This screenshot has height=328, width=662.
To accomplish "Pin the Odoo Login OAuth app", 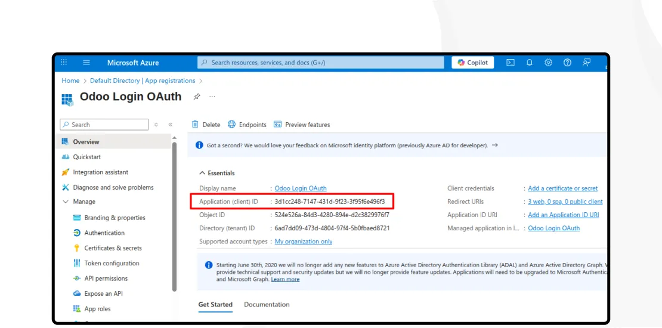I will pos(197,97).
